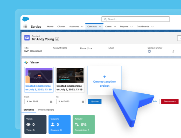Image resolution: width=181 pixels, height=138 pixels.
Task: Click the From date field 3 Jan 2023
Action: click(39, 101)
